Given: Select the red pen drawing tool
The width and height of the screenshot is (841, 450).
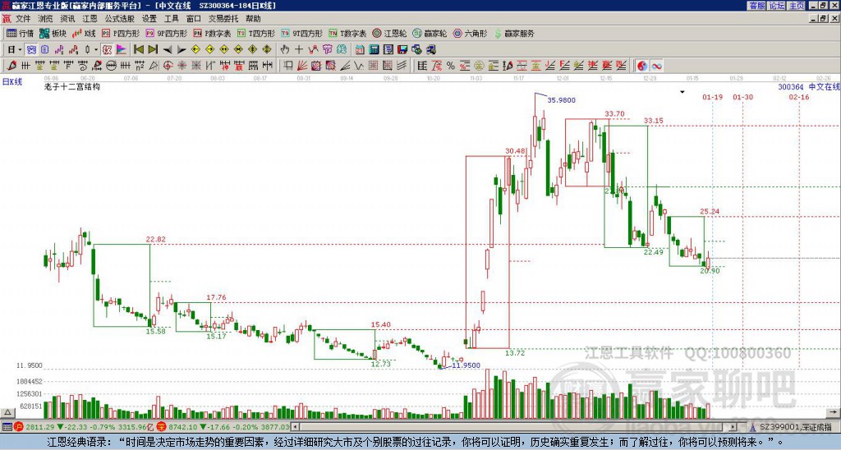Looking at the screenshot, I should pos(11,66).
